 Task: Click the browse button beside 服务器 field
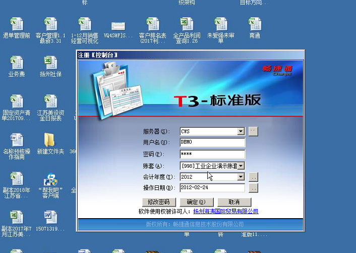(x=253, y=131)
